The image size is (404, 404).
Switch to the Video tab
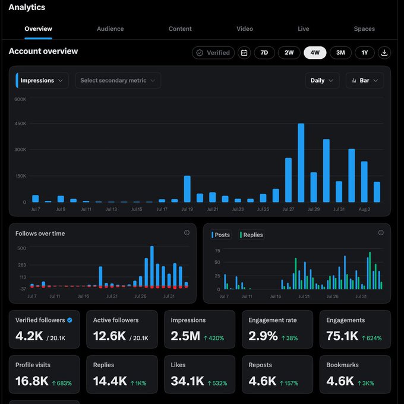tap(245, 29)
